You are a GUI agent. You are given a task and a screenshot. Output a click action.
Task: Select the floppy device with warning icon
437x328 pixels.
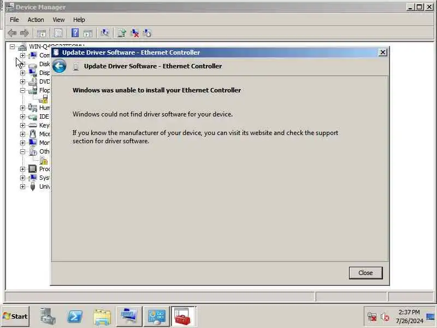(x=44, y=99)
